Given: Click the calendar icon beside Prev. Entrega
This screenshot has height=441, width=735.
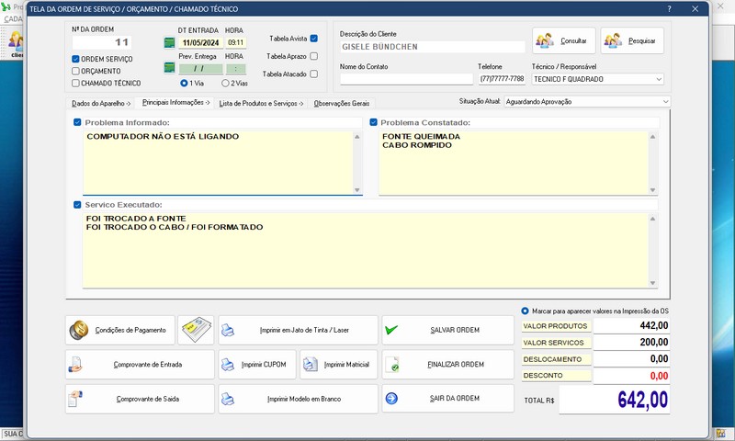Looking at the screenshot, I should click(x=169, y=69).
